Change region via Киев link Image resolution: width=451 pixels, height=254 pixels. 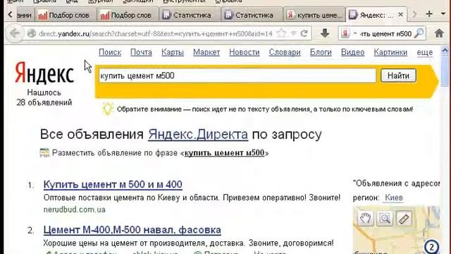(394, 198)
